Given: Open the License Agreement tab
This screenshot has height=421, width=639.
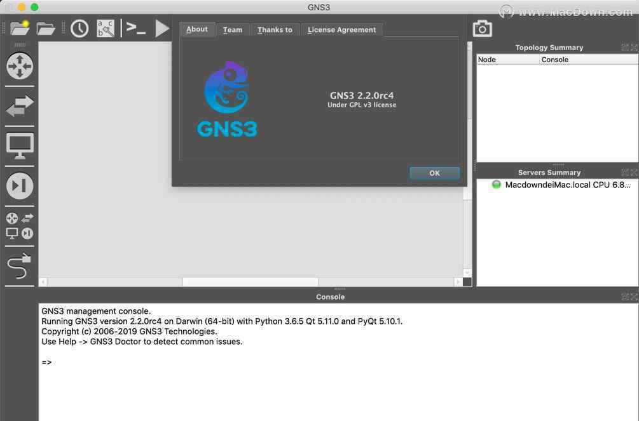Looking at the screenshot, I should tap(342, 30).
